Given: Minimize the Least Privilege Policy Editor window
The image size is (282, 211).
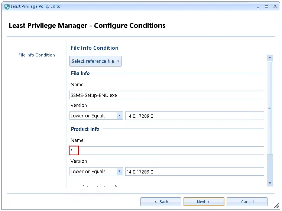Looking at the screenshot, I should (258, 7).
